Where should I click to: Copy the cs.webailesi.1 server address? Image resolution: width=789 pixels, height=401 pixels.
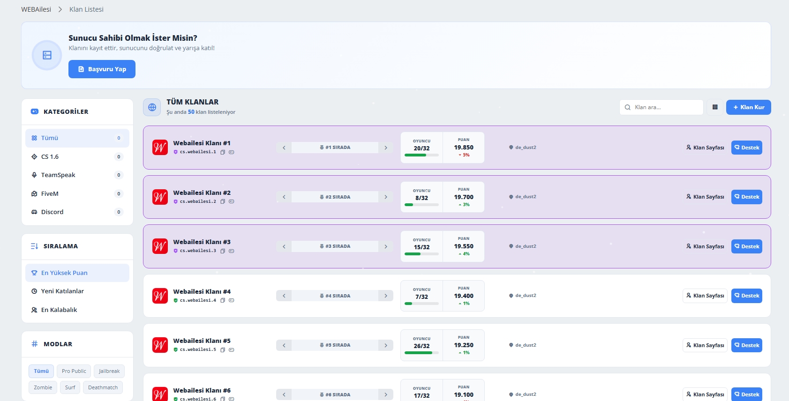click(223, 152)
